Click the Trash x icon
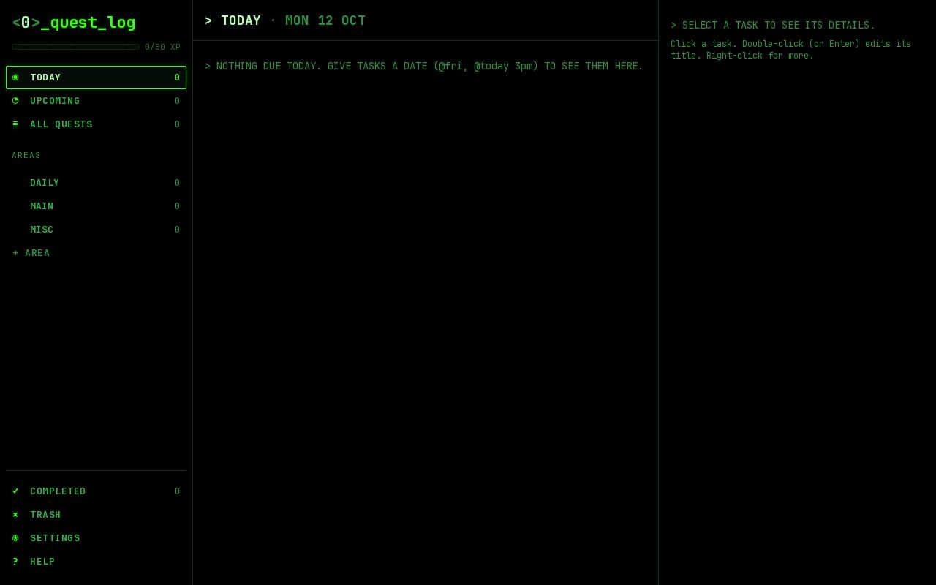Viewport: 936px width, 585px height. point(15,515)
